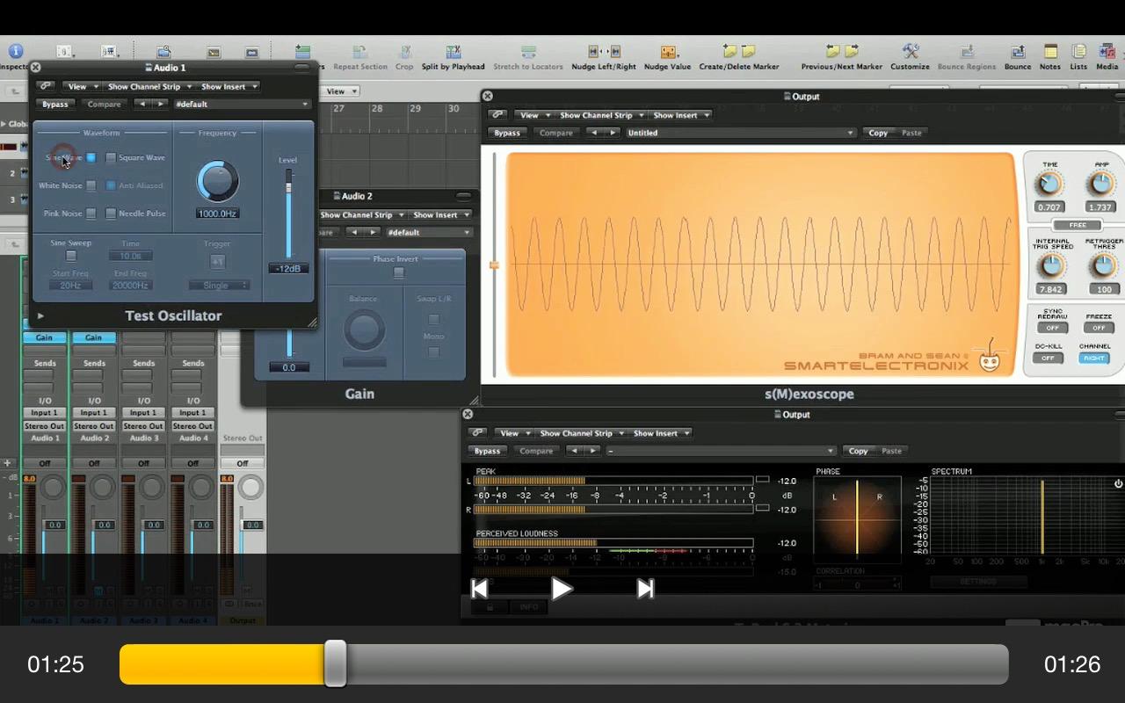Click the link icon in Audio 1 plugin window
This screenshot has width=1125, height=703.
pyautogui.click(x=46, y=86)
